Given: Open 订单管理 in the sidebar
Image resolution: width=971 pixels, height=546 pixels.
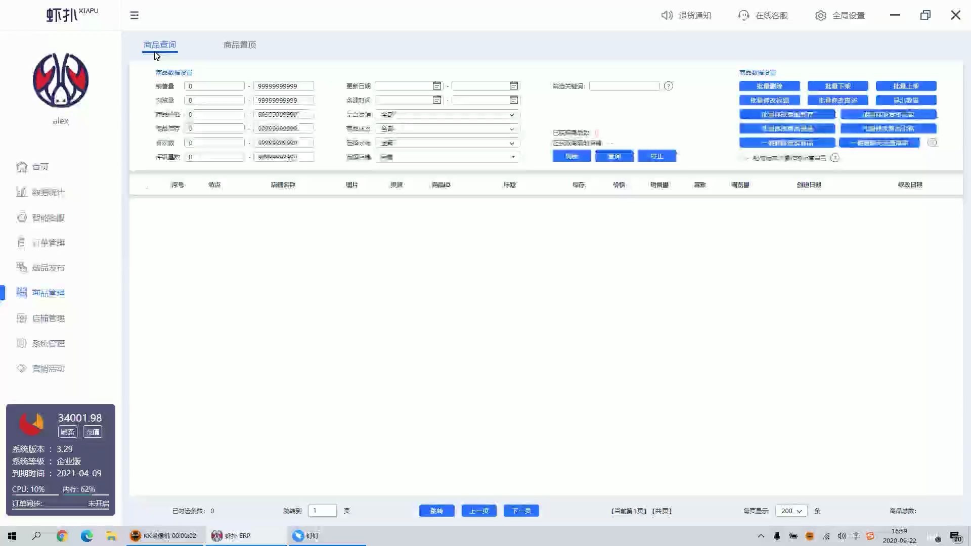Looking at the screenshot, I should click(x=48, y=243).
